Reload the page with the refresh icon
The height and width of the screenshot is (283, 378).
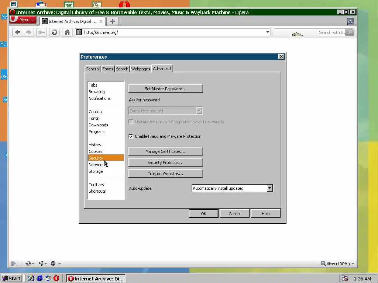[54, 32]
